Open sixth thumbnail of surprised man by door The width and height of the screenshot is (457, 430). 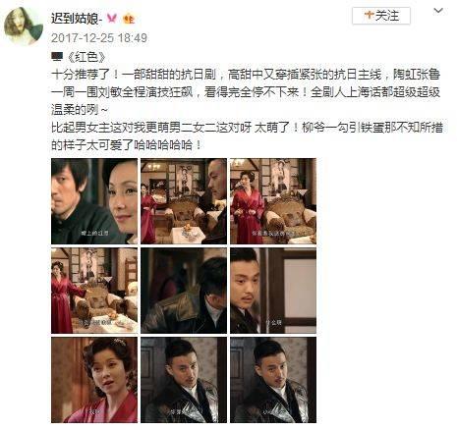(x=273, y=291)
